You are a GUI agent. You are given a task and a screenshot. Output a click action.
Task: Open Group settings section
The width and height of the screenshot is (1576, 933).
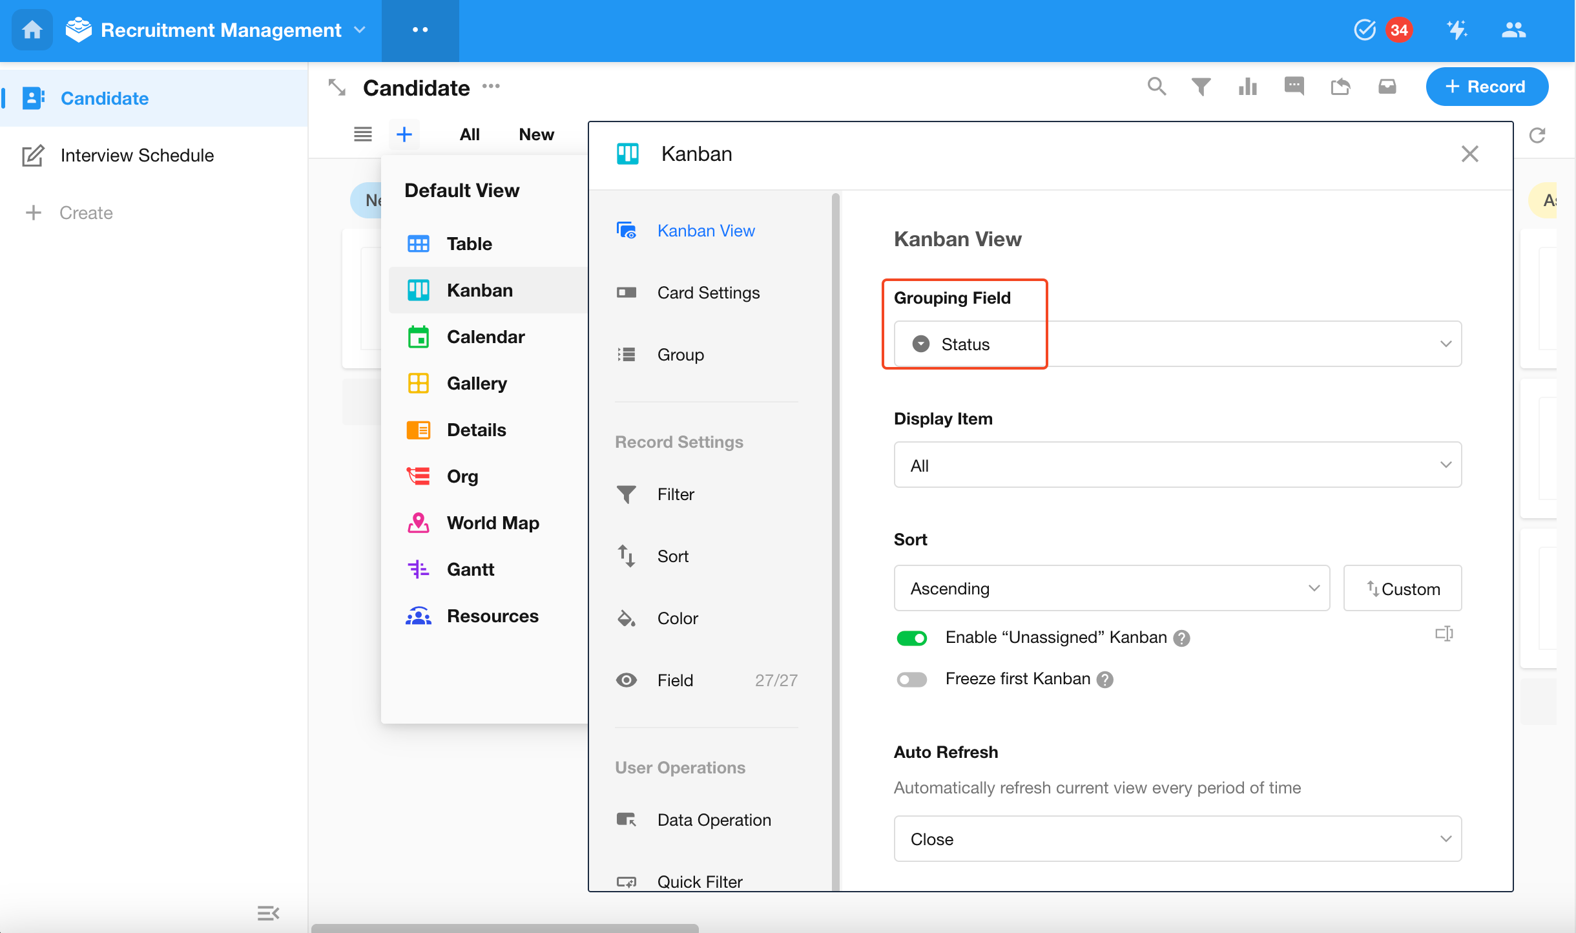pos(707,355)
